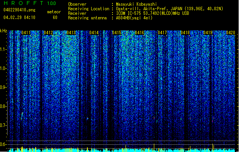Image resolution: width=239 pixels, height=152 pixels.
Task: Click the 1.0 frequency axis label
Action: point(3,68)
